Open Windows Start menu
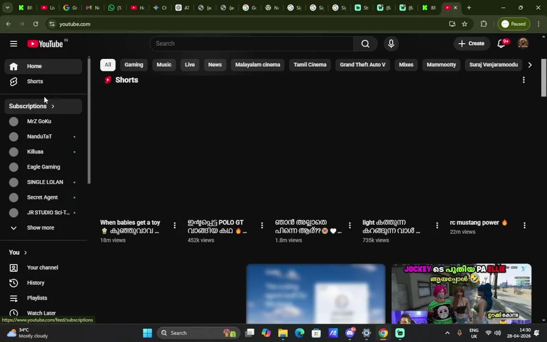 (x=148, y=333)
